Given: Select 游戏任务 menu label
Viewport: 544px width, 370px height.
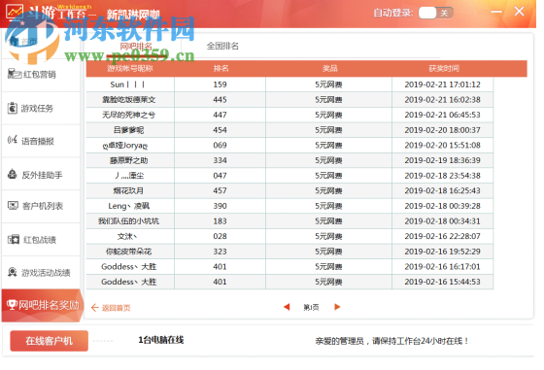Looking at the screenshot, I should [x=37, y=108].
